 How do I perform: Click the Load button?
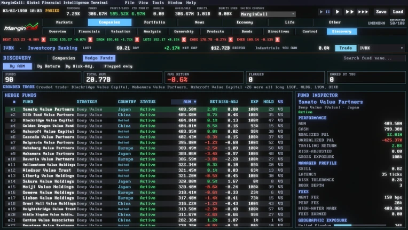click(398, 12)
